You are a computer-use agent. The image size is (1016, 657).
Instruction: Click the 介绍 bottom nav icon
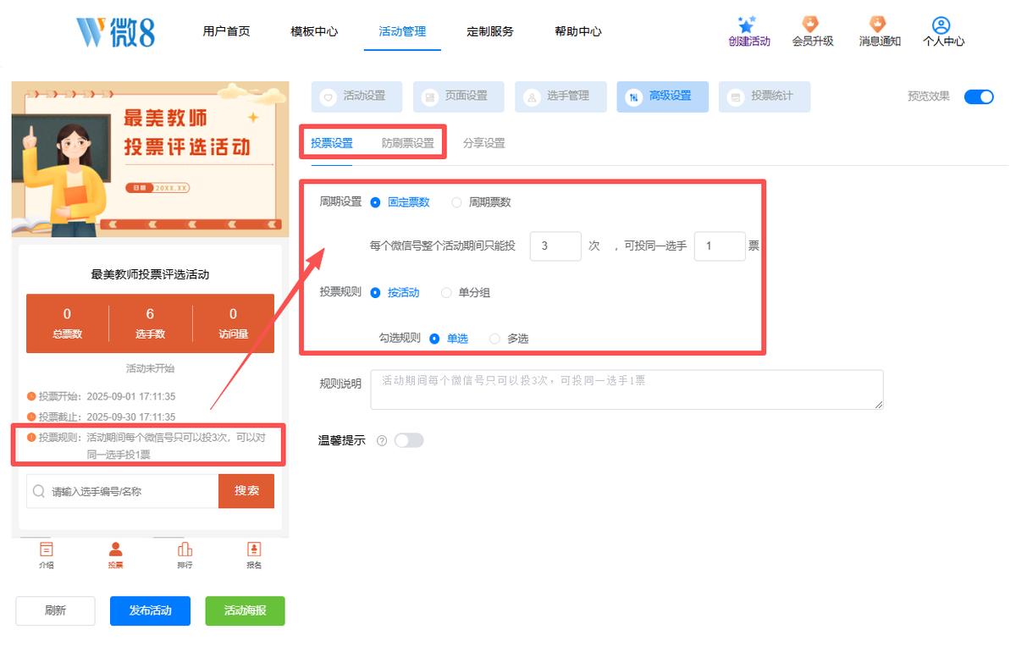coord(47,549)
